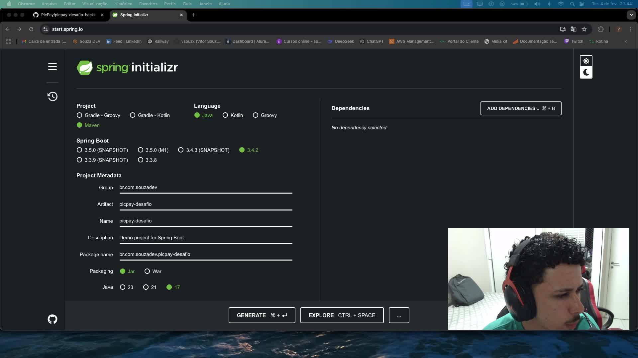The image size is (638, 358).
Task: Open site information icon in address bar
Action: 46,29
